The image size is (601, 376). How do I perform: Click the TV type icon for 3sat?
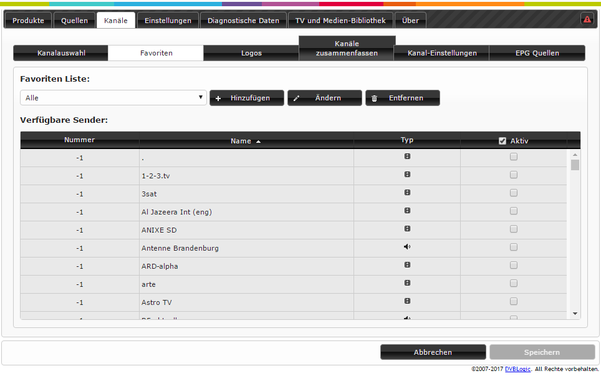[x=407, y=193]
